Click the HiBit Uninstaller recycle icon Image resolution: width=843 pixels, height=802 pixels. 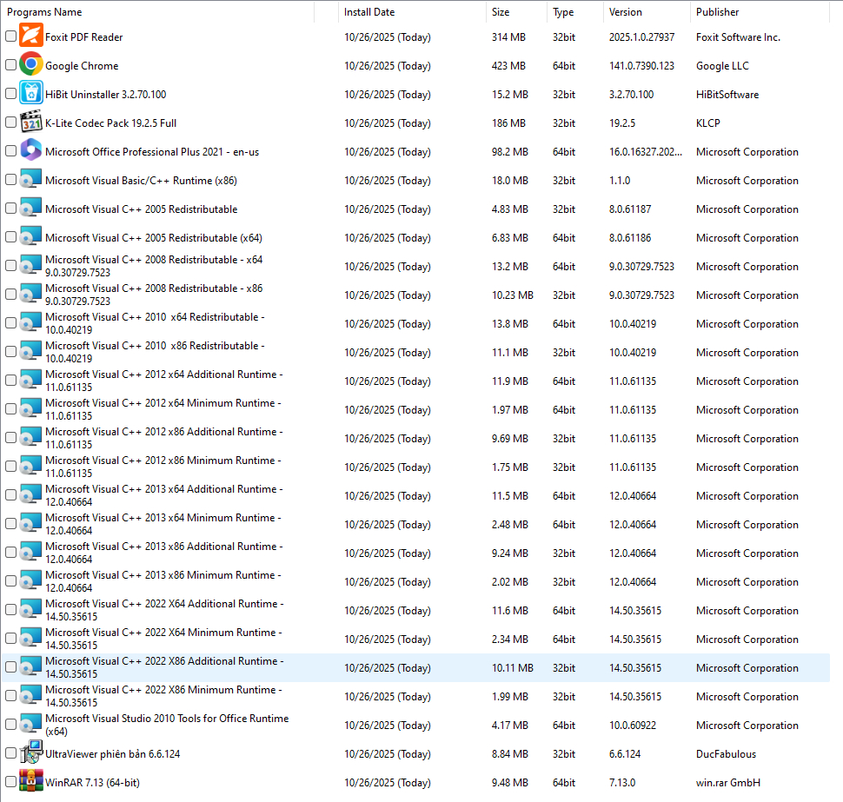click(31, 92)
